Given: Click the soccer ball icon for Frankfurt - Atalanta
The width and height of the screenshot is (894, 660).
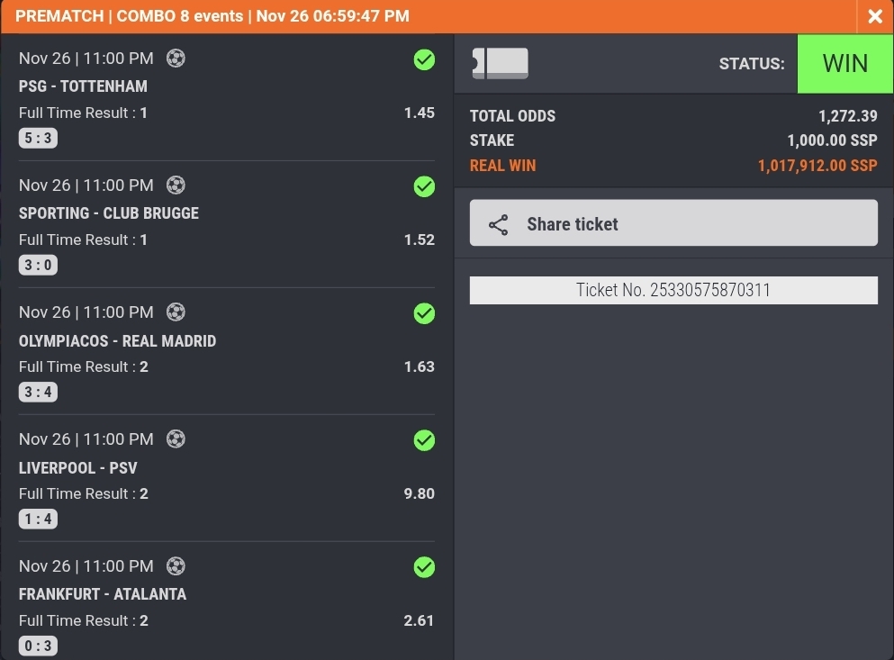Looking at the screenshot, I should (x=176, y=566).
